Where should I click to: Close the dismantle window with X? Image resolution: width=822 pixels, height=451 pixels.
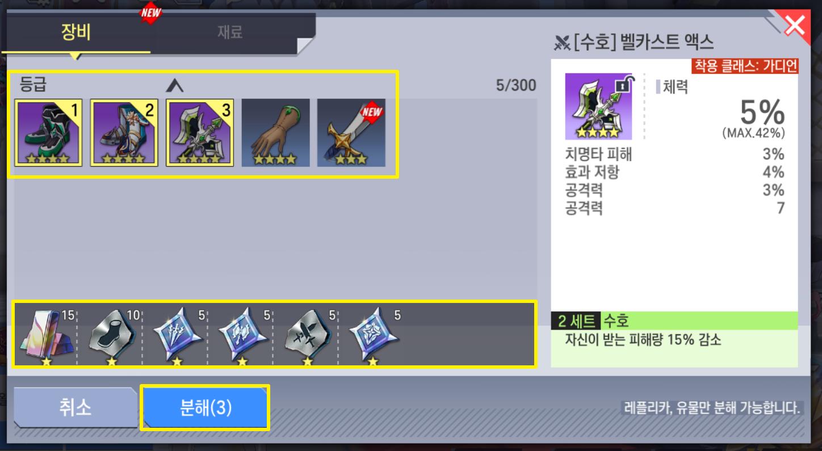click(x=795, y=26)
